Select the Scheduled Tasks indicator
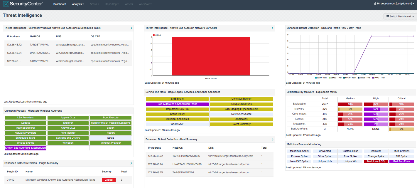 point(26,138)
